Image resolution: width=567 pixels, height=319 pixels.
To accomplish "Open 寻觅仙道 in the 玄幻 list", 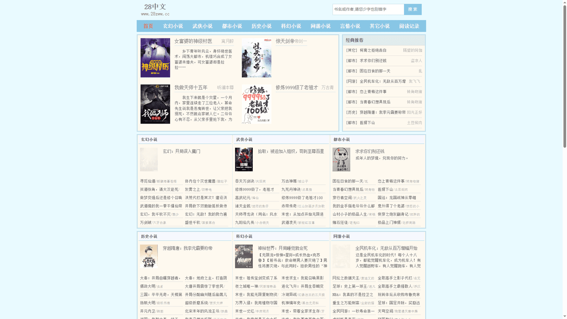I will tap(148, 181).
